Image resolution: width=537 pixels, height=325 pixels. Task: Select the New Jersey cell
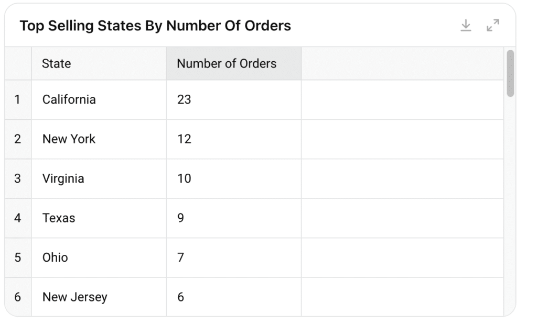click(99, 297)
